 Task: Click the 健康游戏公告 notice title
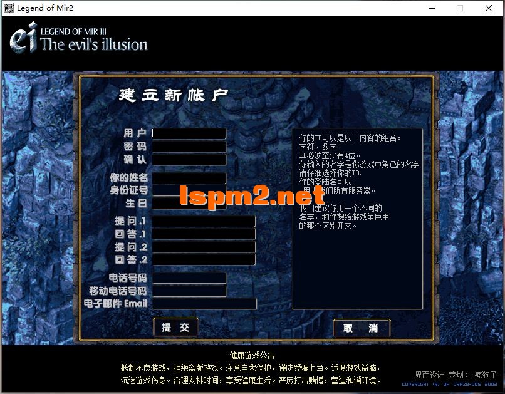pyautogui.click(x=252, y=355)
